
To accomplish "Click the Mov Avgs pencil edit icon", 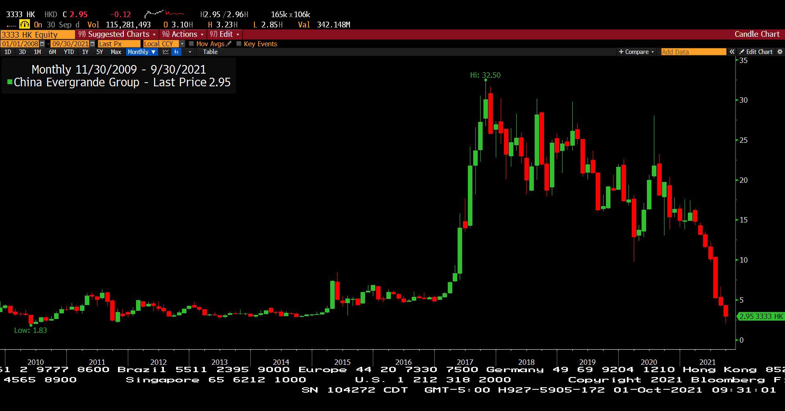I will (x=229, y=44).
